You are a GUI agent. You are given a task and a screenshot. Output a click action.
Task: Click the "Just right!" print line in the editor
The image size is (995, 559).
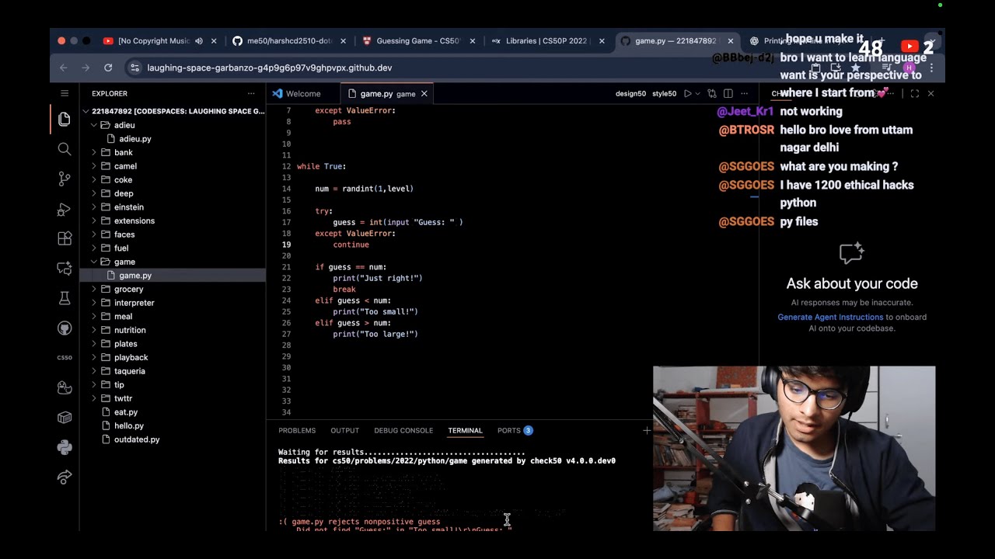378,278
